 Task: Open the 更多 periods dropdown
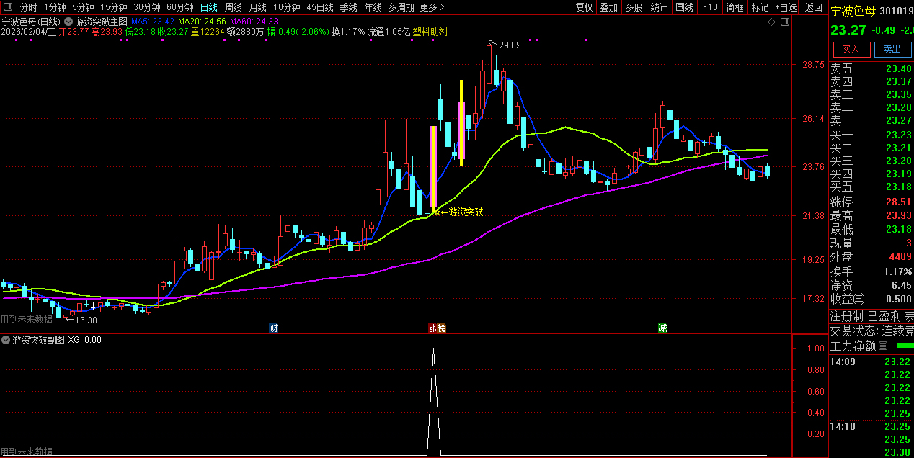(x=431, y=7)
